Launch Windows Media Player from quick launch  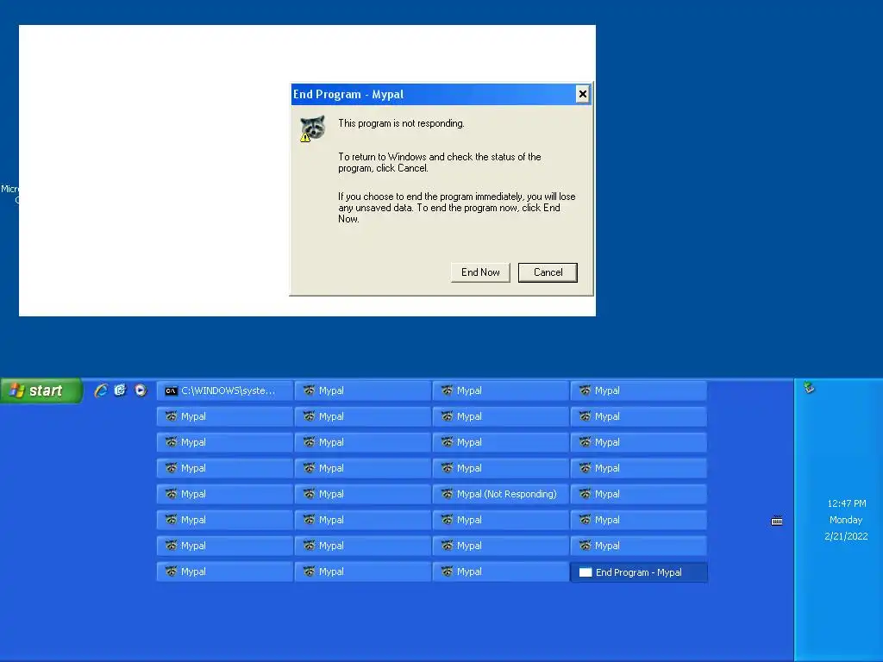click(x=141, y=390)
